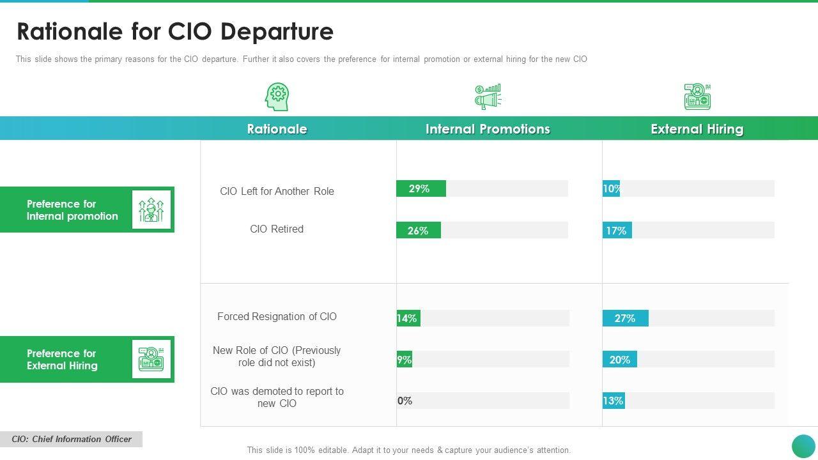Select the Forced Resignation of CIO text
This screenshot has width=818, height=460.
[277, 317]
